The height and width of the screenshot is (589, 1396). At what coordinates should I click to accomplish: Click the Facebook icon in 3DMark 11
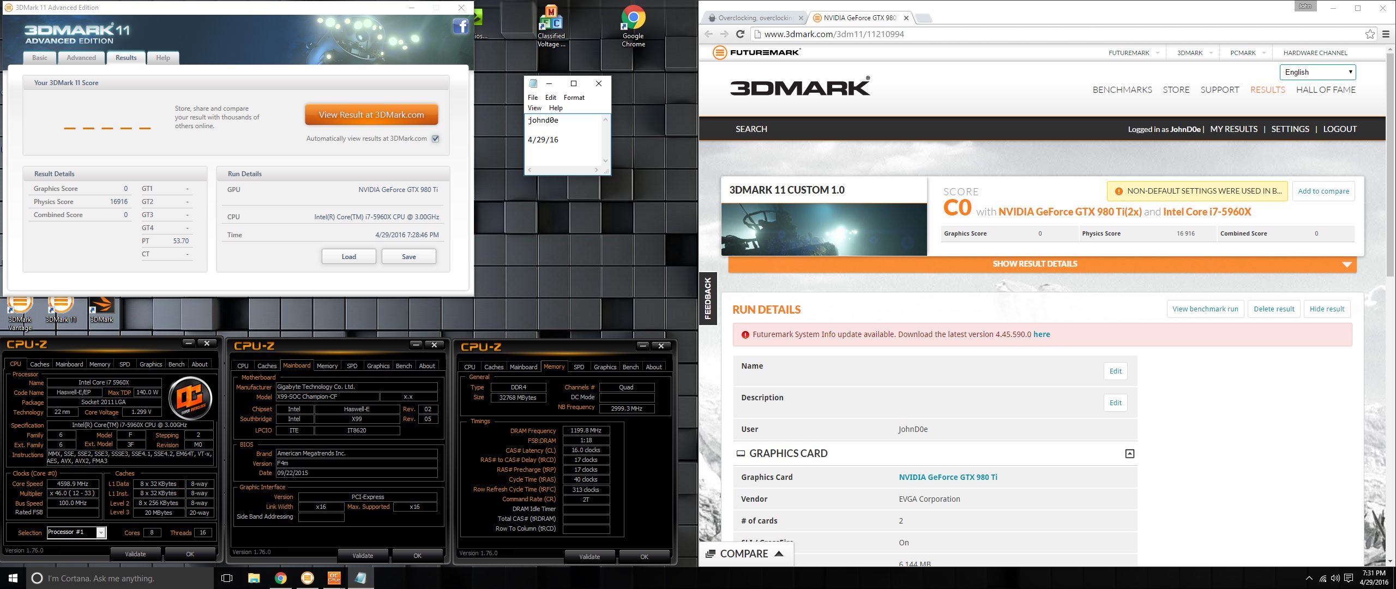(x=461, y=26)
